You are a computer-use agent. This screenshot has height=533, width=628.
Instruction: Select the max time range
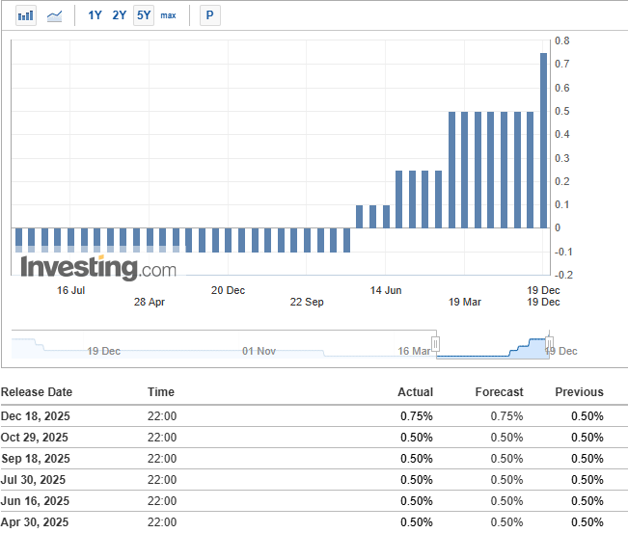coord(168,15)
